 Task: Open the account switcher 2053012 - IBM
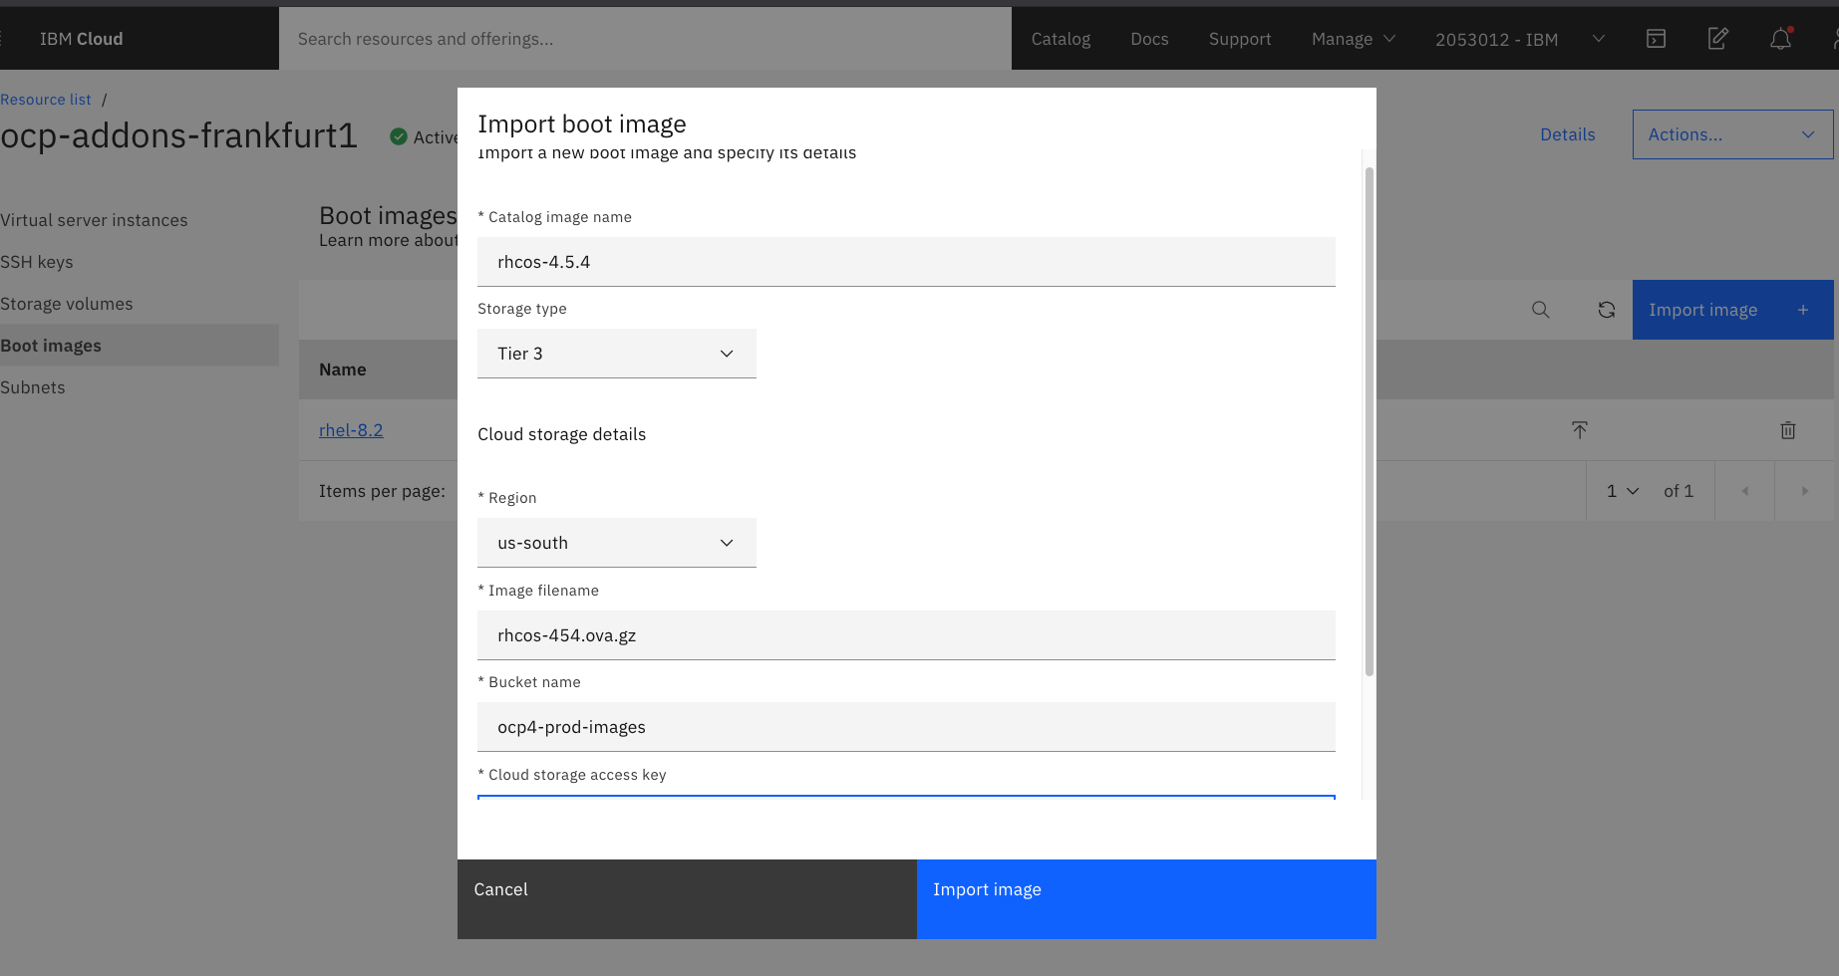pos(1519,39)
